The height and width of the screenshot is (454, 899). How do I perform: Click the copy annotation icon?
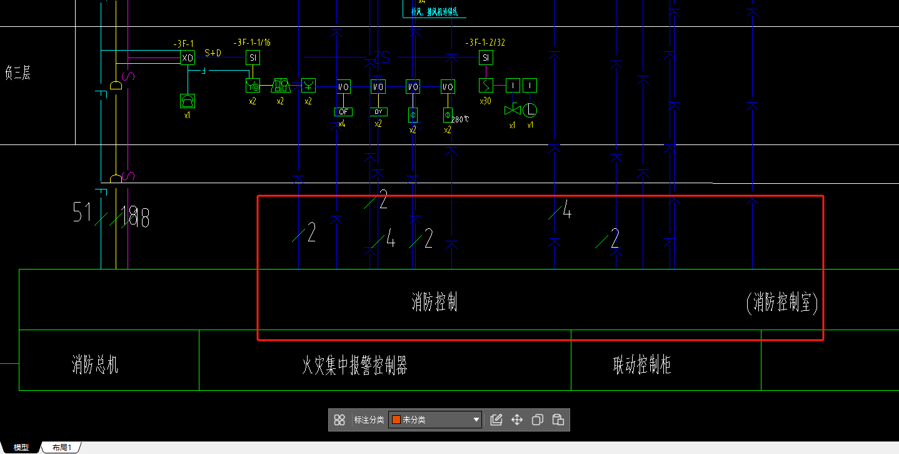tap(537, 420)
